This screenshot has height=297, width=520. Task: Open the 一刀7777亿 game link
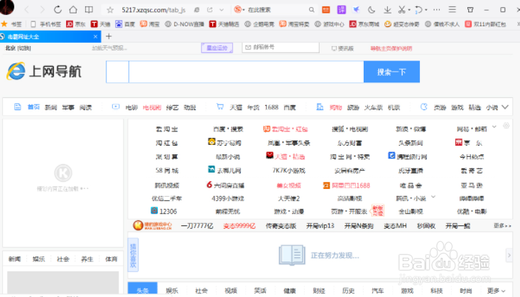click(x=197, y=226)
